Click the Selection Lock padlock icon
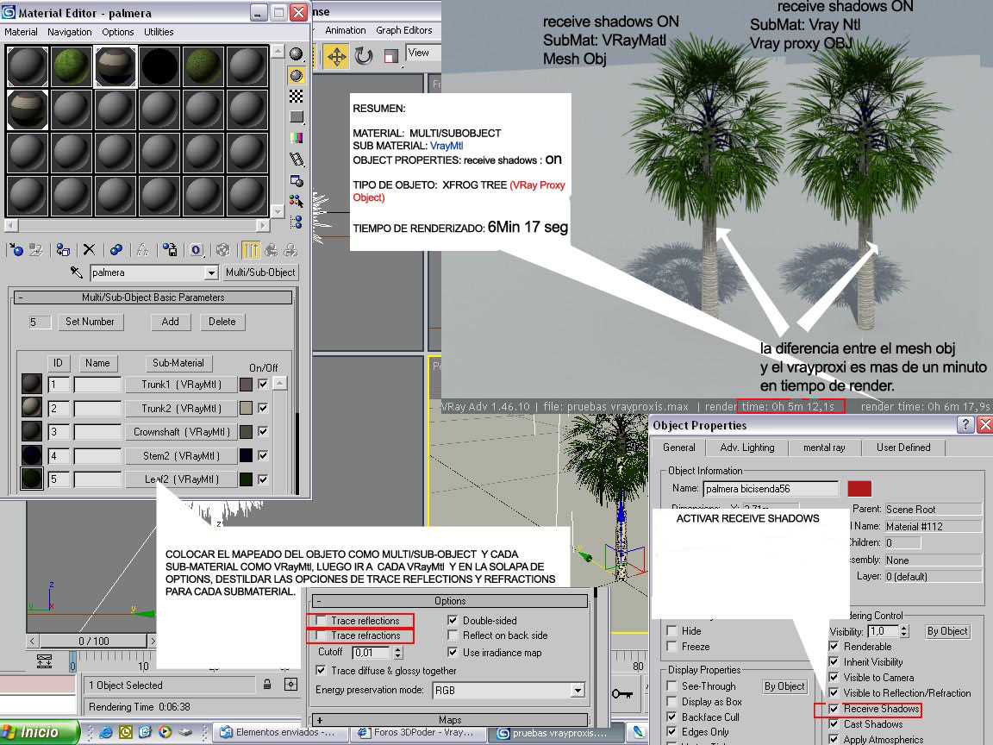993x745 pixels. click(267, 685)
